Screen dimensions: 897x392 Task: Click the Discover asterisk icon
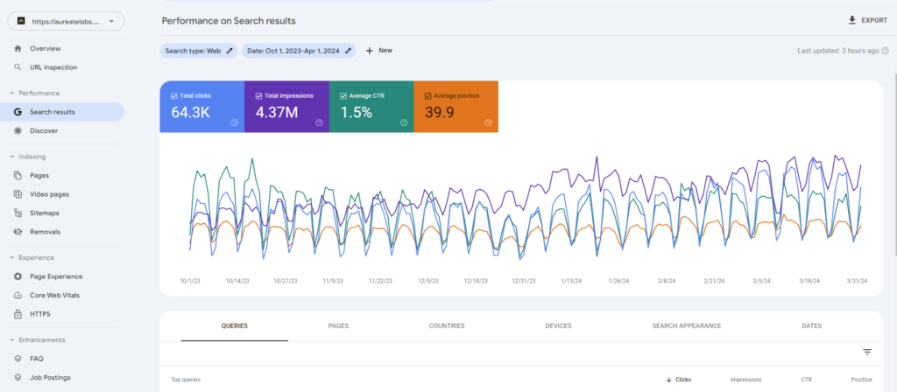[x=18, y=130]
